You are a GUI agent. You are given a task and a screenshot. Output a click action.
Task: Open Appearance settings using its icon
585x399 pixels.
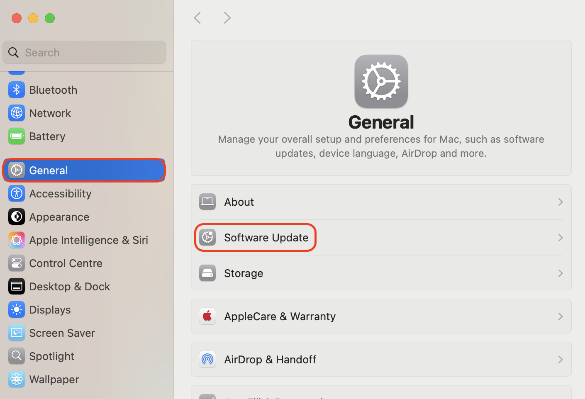[16, 217]
